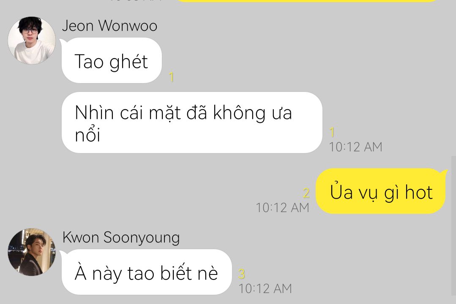Click the partially visible yellow bubble at the top

(x=308, y=1)
